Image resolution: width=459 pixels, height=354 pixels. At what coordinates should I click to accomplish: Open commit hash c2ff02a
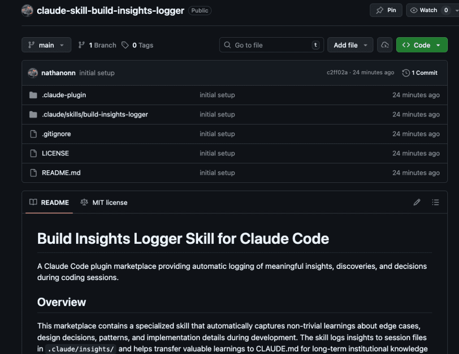(337, 73)
